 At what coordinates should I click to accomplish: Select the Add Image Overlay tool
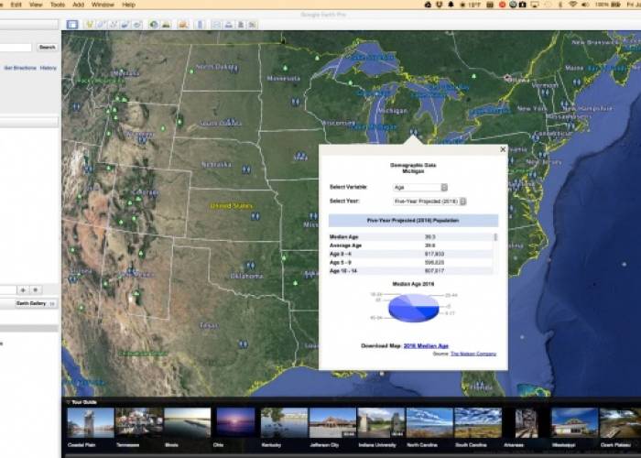(125, 25)
